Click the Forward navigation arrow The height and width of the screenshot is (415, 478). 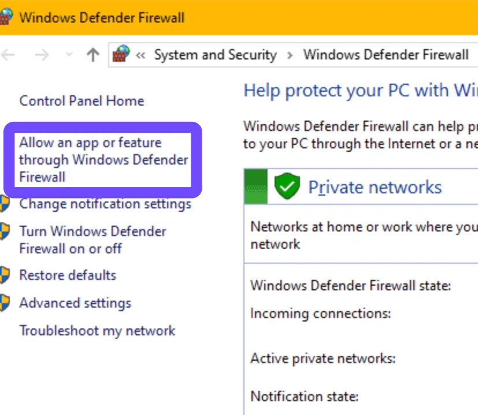[x=42, y=55]
